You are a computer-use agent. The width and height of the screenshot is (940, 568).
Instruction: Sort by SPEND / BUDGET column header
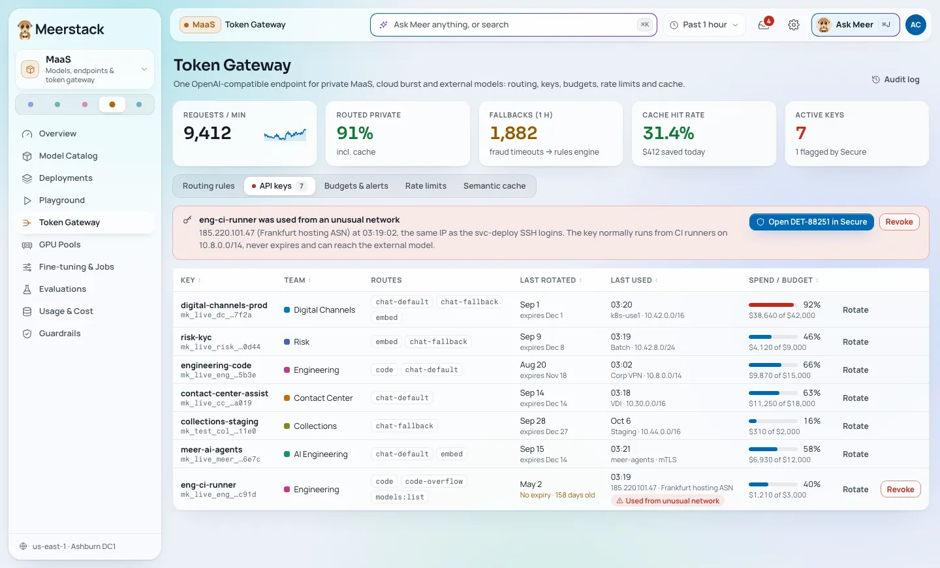[783, 280]
